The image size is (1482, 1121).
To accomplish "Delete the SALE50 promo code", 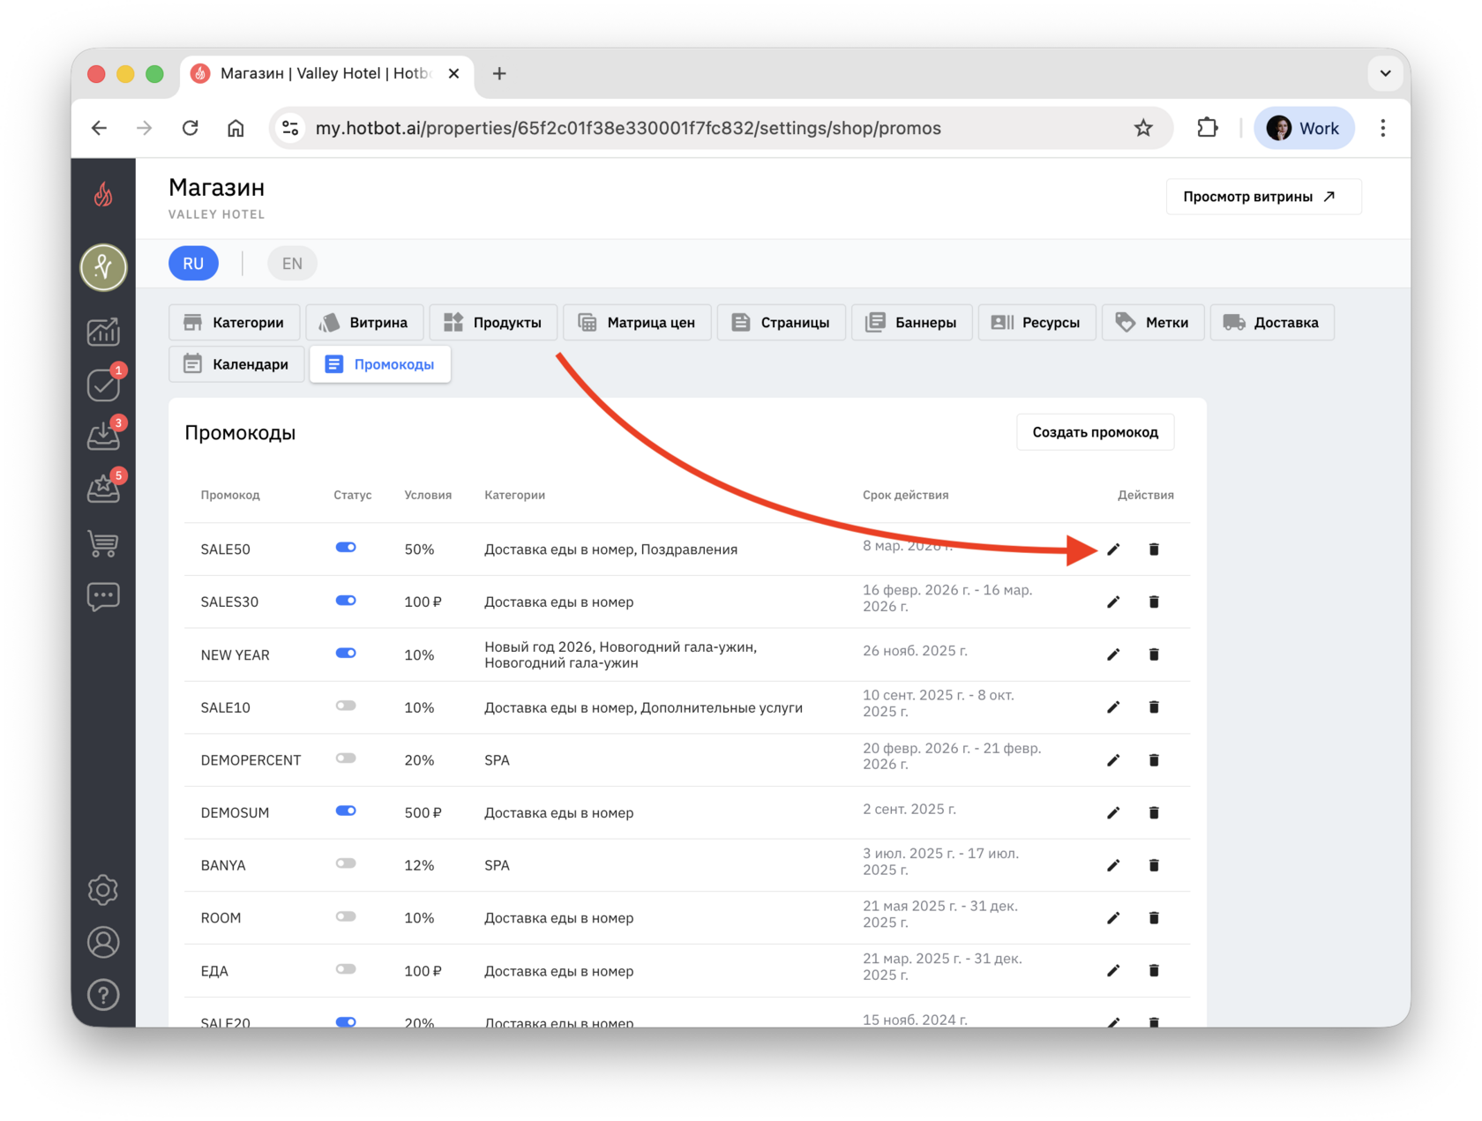I will pos(1154,549).
